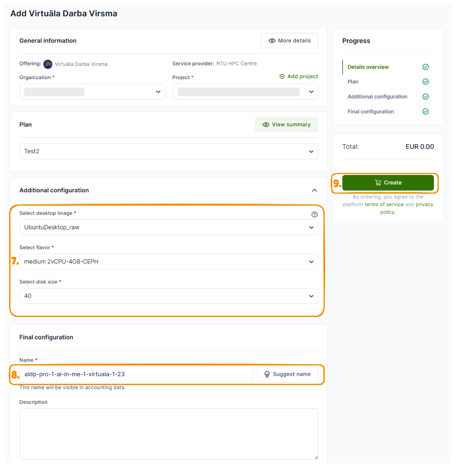The width and height of the screenshot is (456, 468).
Task: Click the Final configuration step checkmark icon
Action: tap(426, 111)
